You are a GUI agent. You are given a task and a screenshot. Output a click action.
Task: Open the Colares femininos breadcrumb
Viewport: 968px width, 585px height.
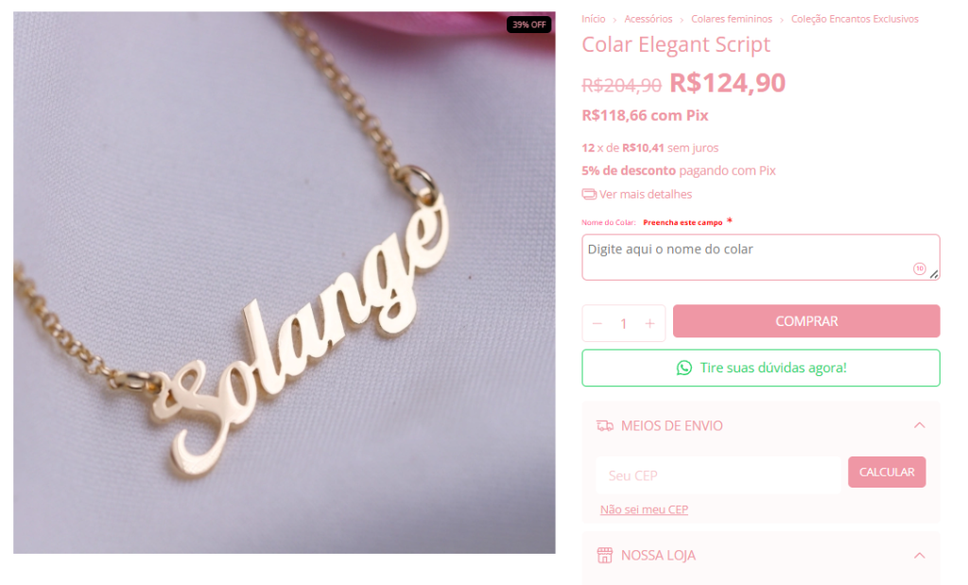(732, 19)
